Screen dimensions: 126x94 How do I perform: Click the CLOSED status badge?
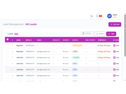[x=76, y=57]
